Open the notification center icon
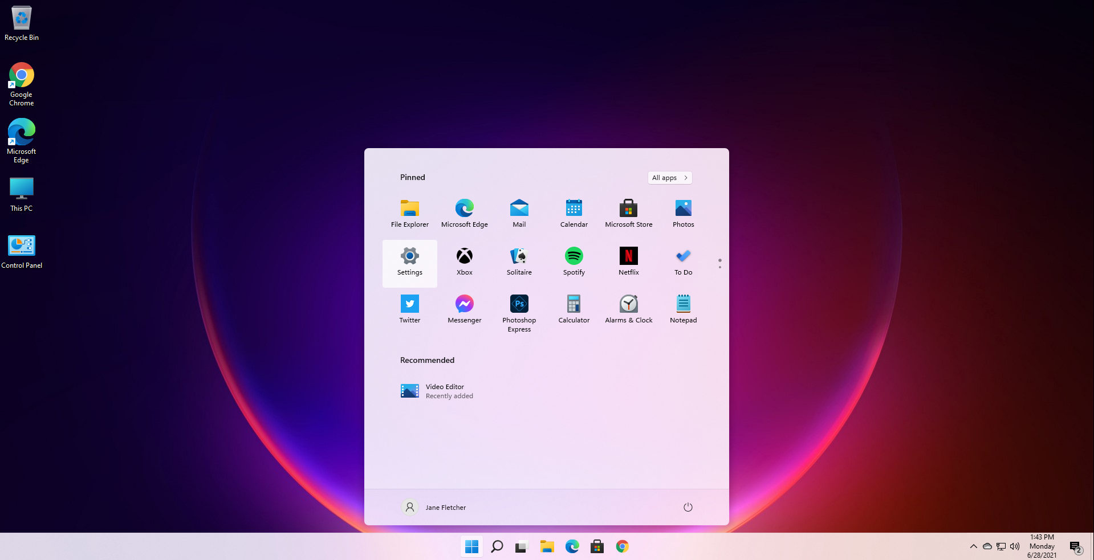 pos(1076,547)
